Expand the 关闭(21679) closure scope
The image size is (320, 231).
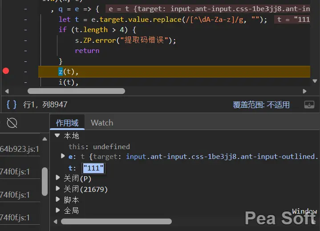click(x=58, y=188)
